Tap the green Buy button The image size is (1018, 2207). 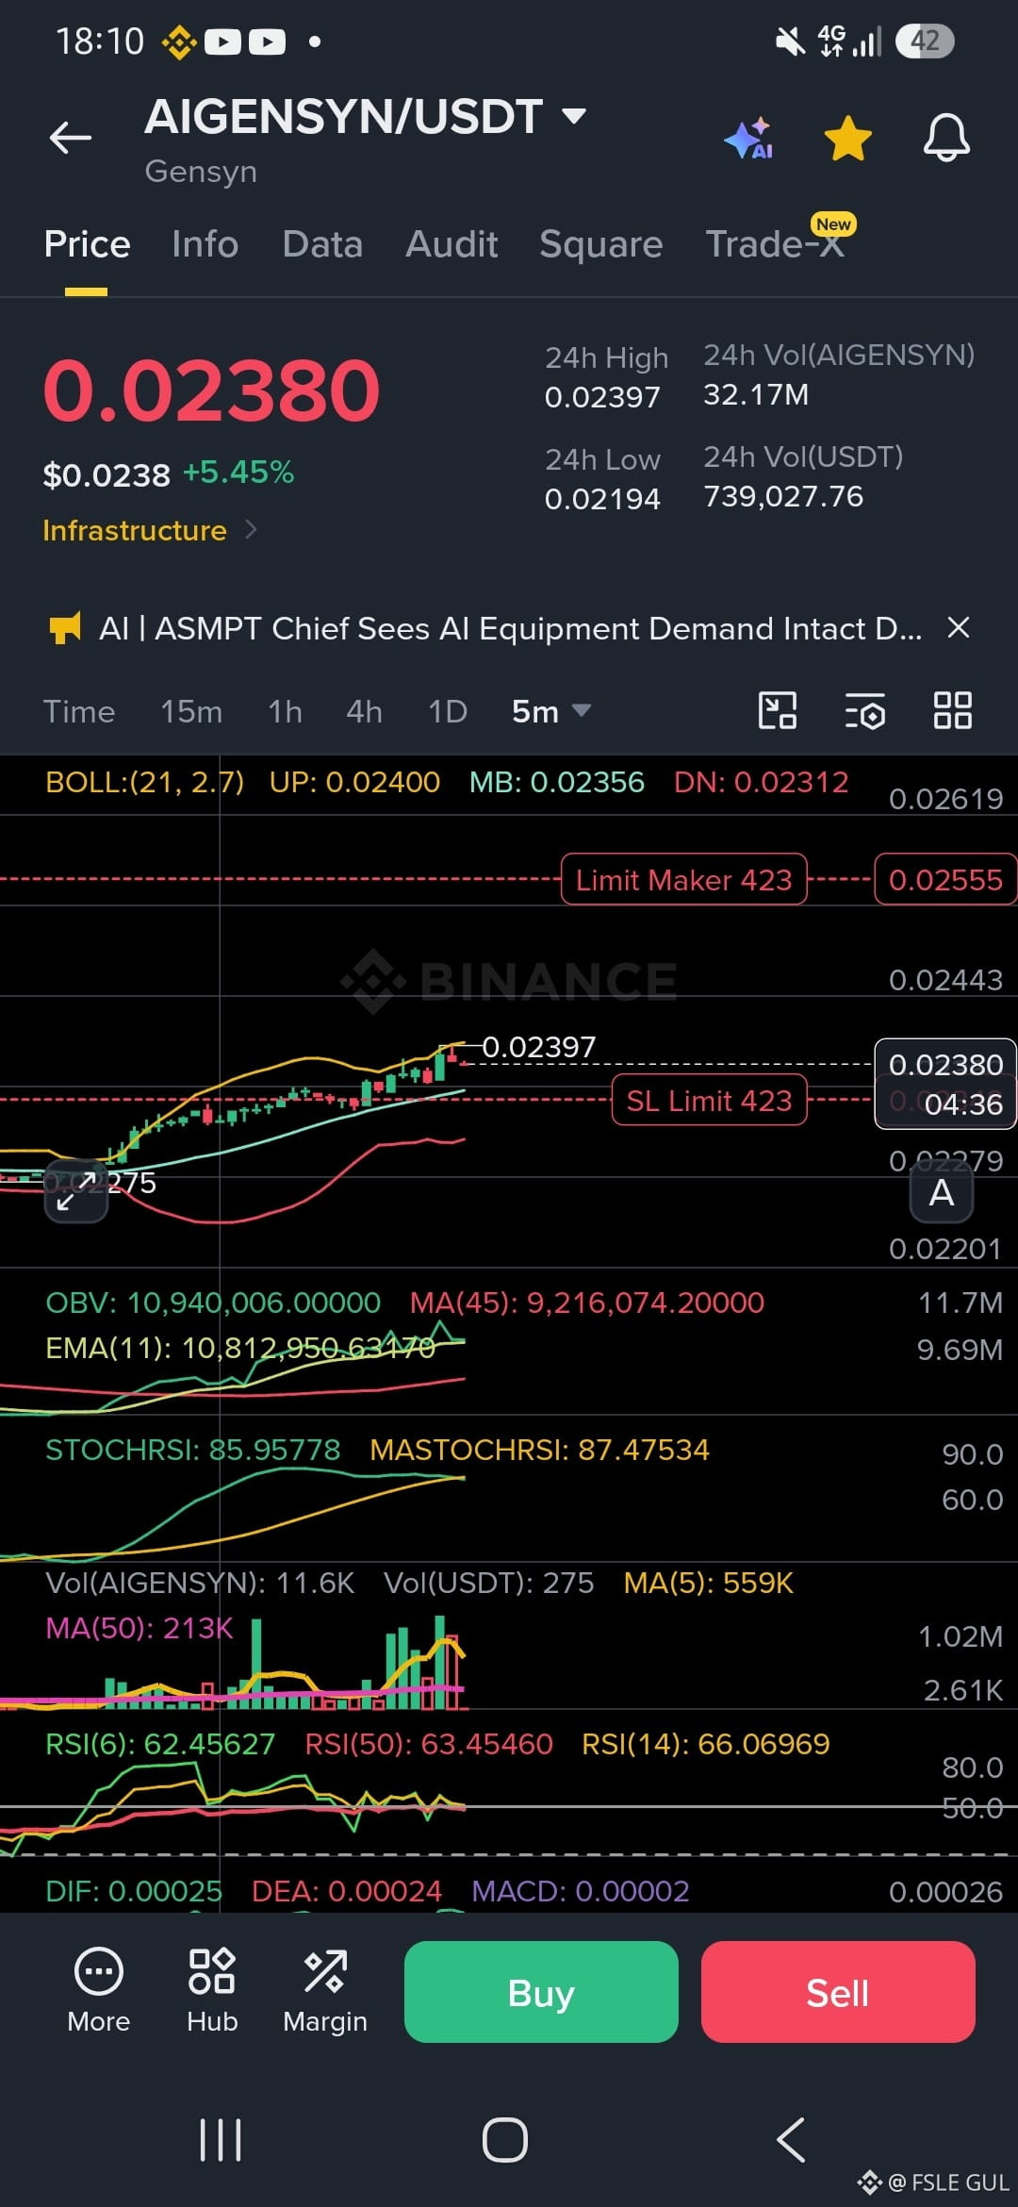coord(541,1992)
